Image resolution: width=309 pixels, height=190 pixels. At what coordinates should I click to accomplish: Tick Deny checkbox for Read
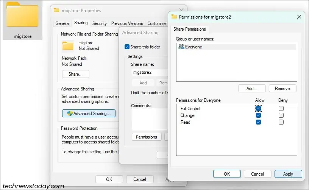click(281, 122)
